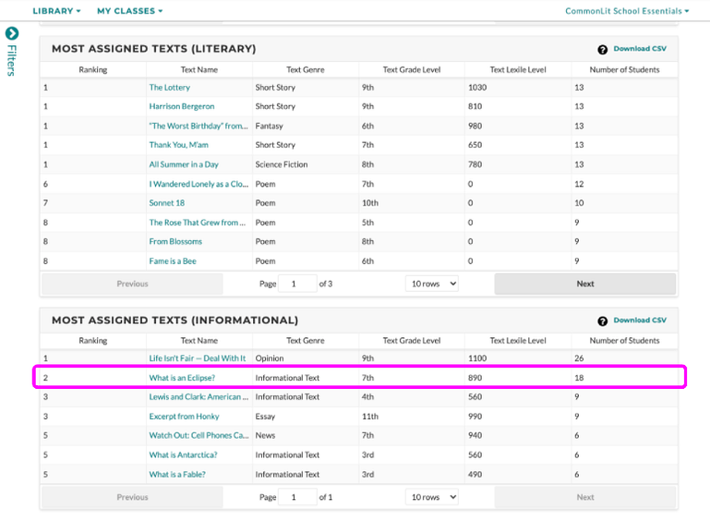Click Number of Students header in Literary table

coord(624,70)
